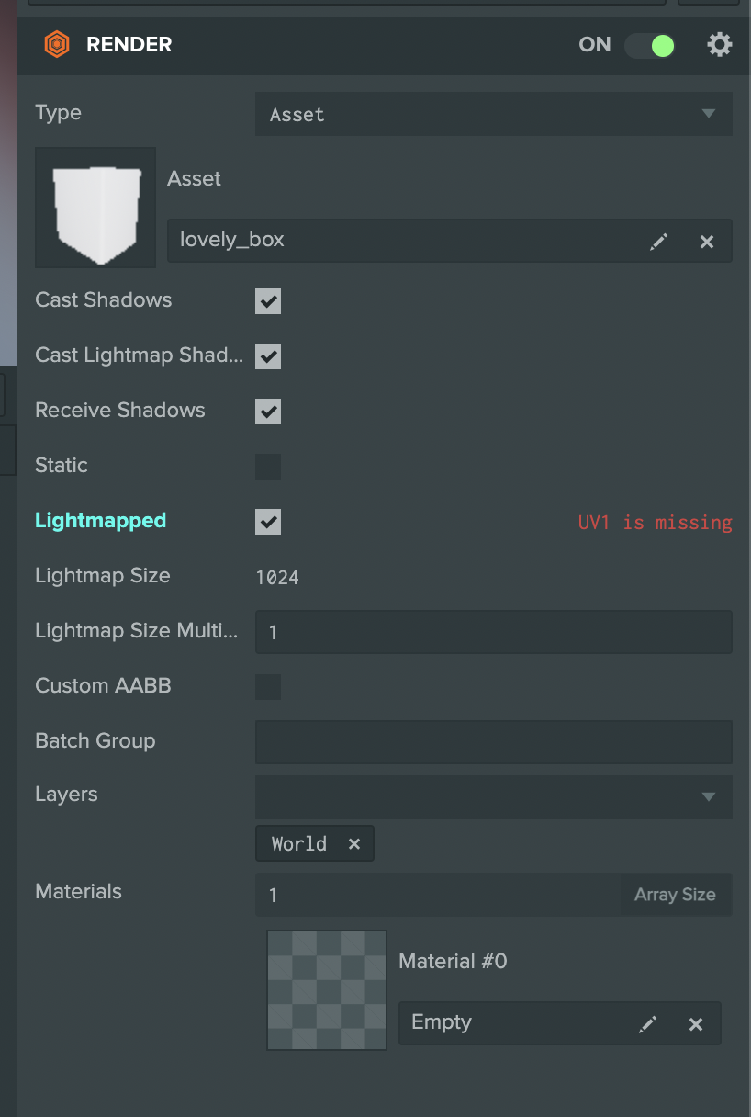Open the Type dropdown showing Asset
The image size is (751, 1117).
click(x=493, y=113)
